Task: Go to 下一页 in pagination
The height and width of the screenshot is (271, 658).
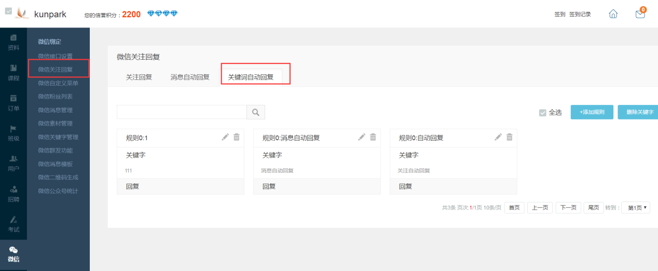Action: coord(568,208)
